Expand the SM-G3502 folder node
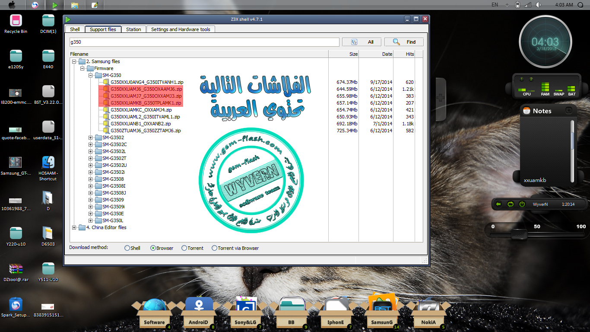This screenshot has width=590, height=332. 90,137
